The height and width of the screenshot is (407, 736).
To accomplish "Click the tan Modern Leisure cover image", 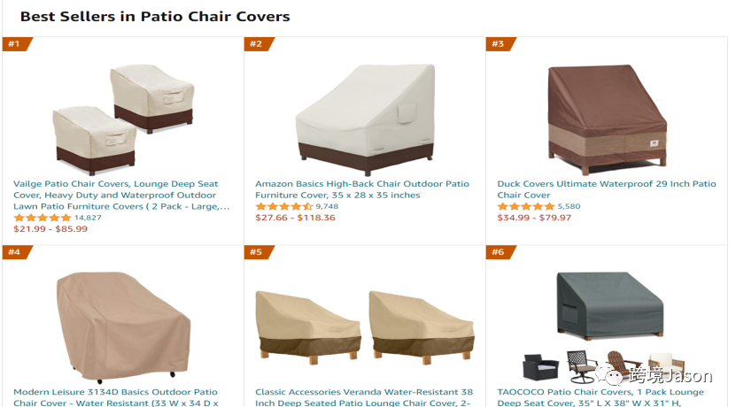I will click(123, 327).
